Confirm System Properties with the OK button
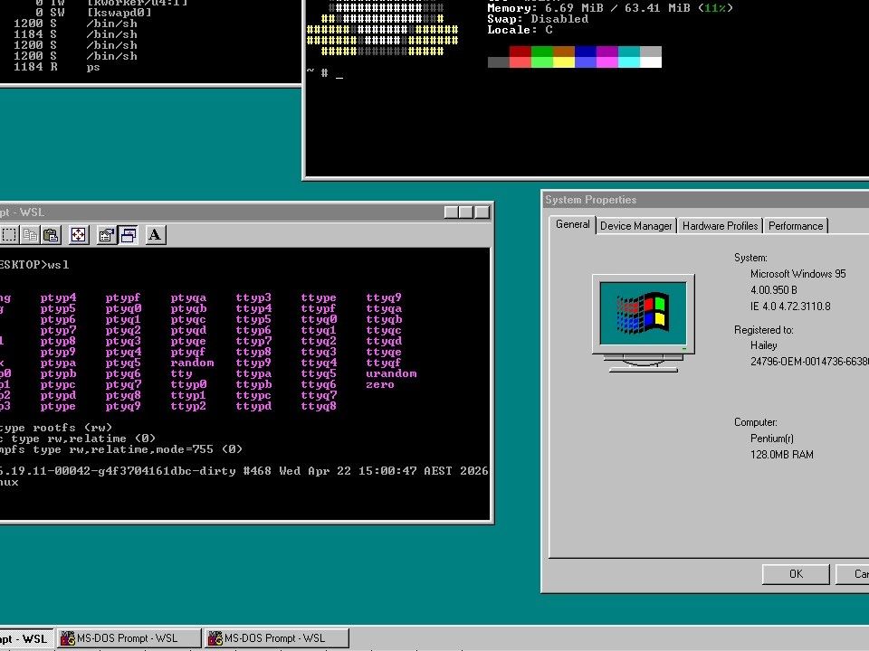The width and height of the screenshot is (869, 651). 796,574
